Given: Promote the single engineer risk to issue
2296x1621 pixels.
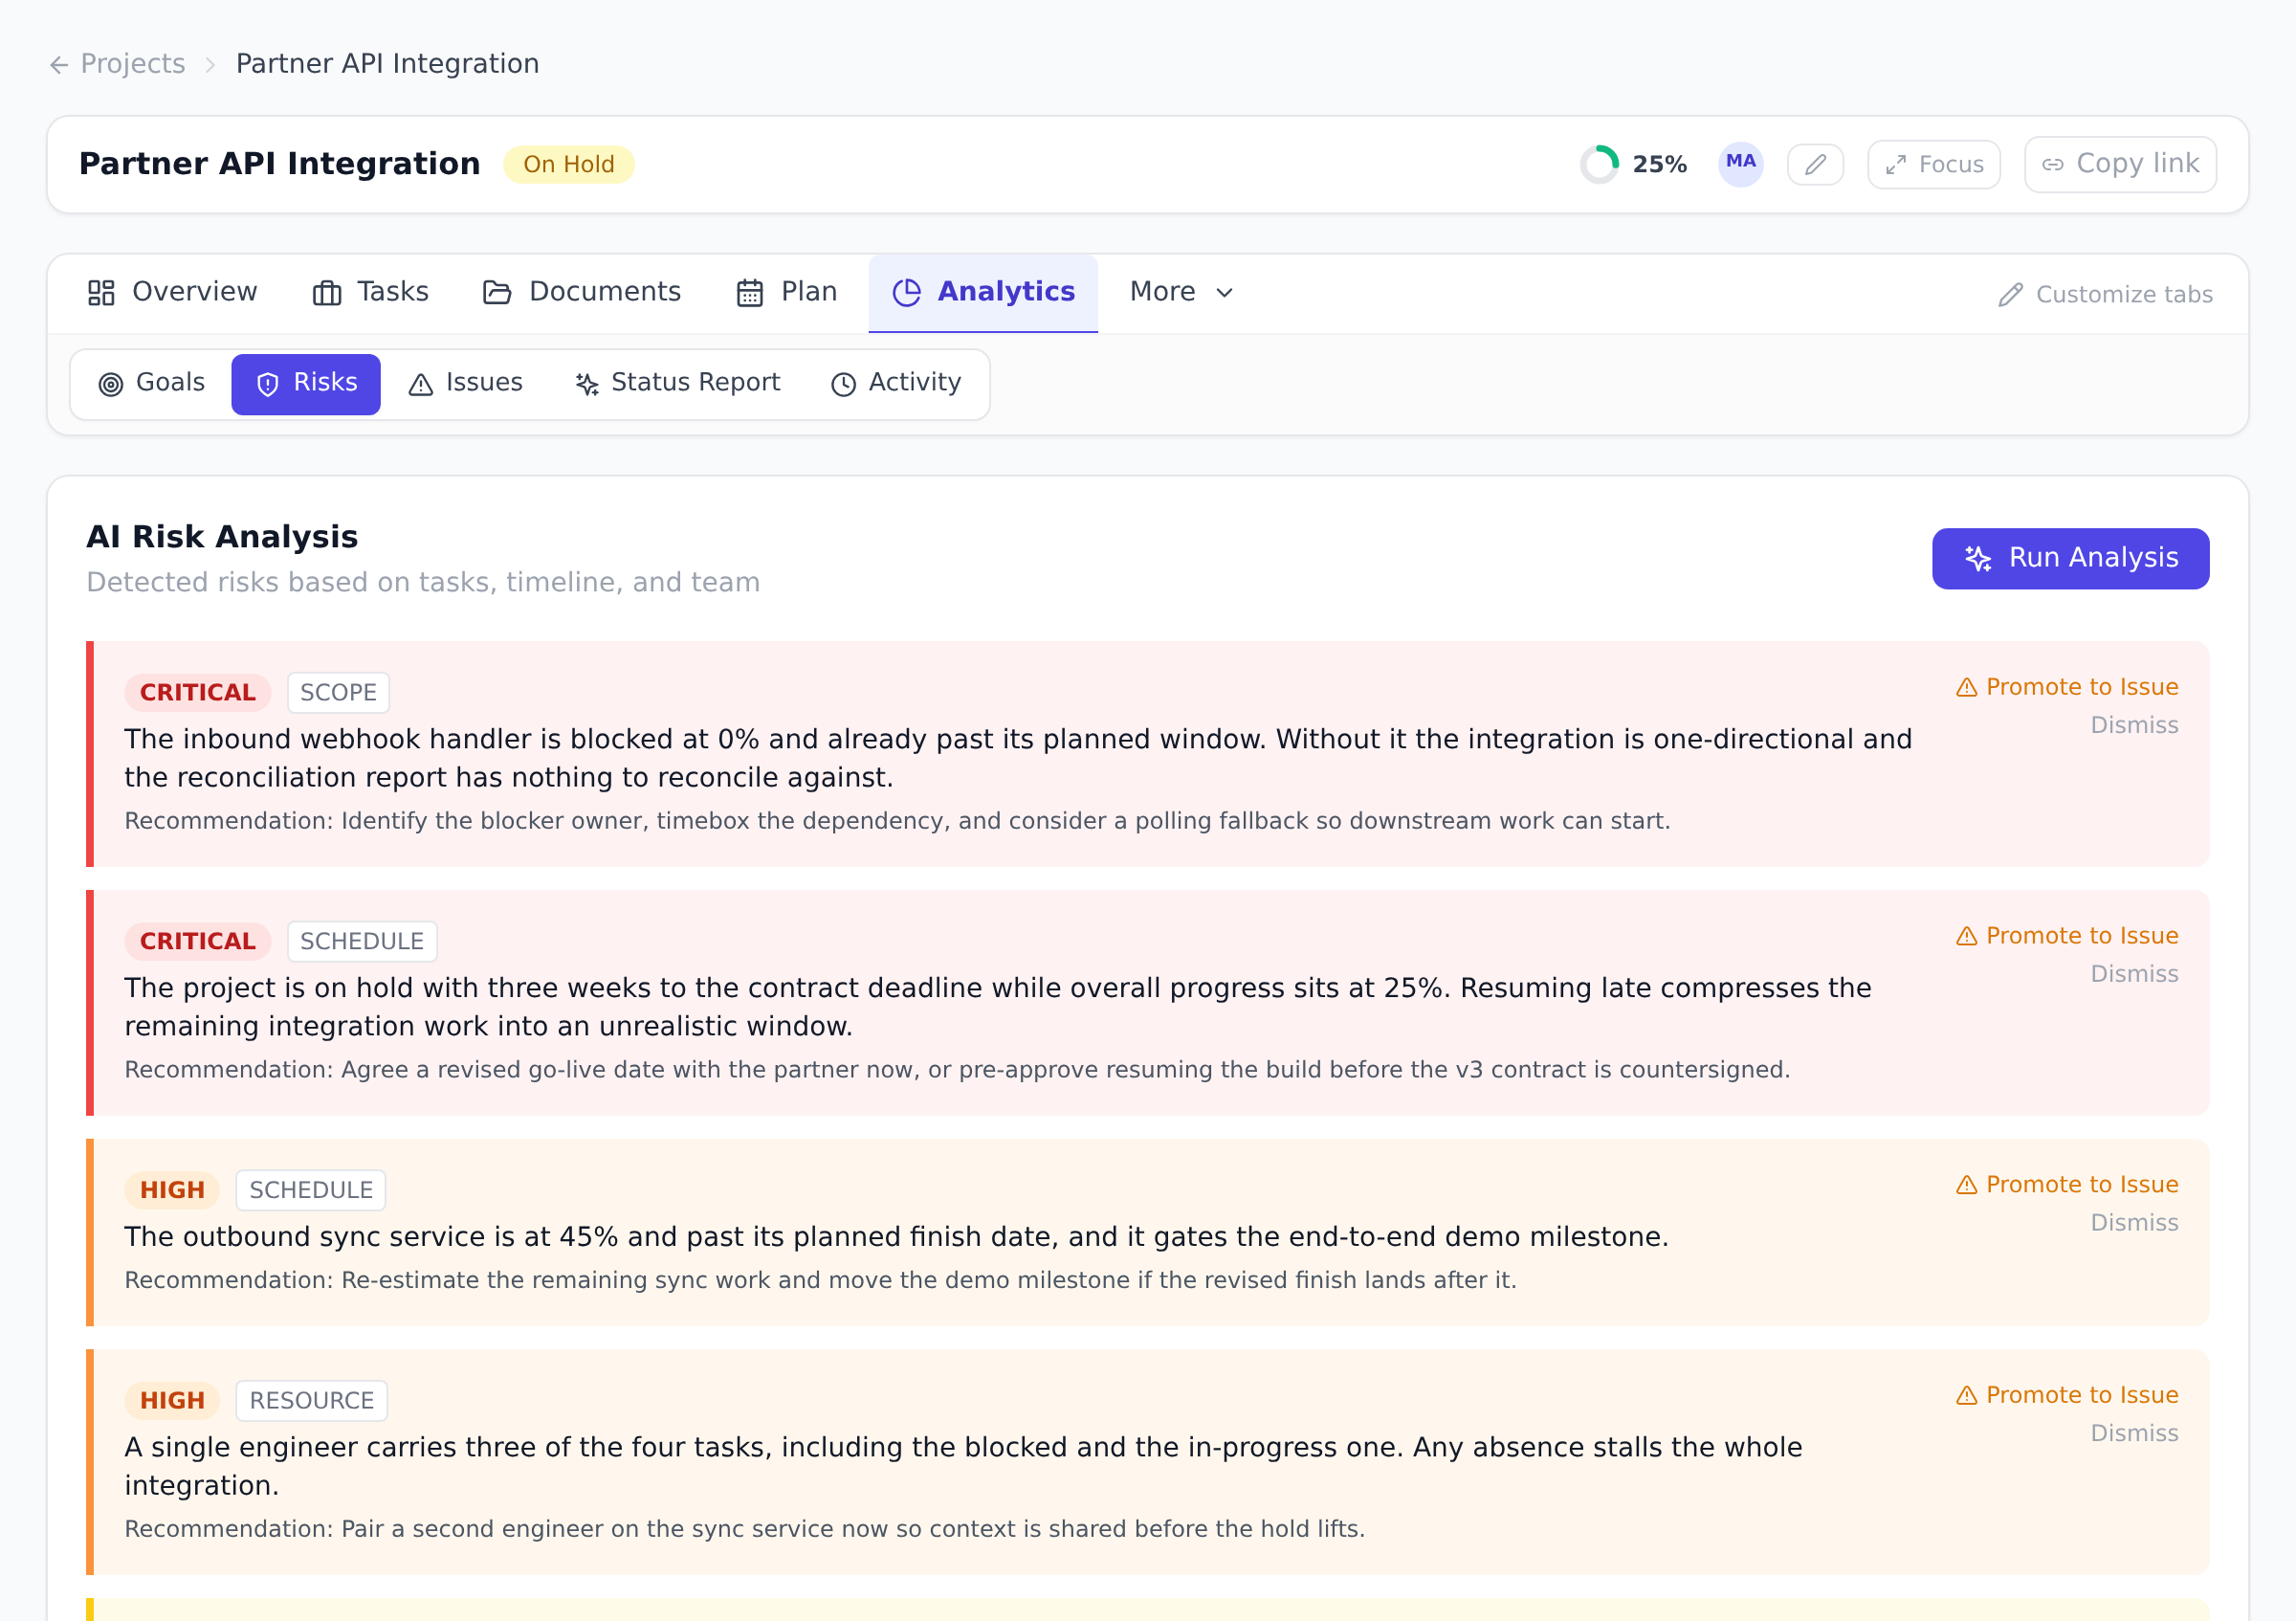Looking at the screenshot, I should point(2066,1396).
